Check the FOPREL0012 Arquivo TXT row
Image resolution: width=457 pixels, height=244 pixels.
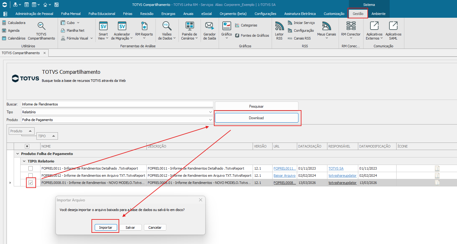31,176
